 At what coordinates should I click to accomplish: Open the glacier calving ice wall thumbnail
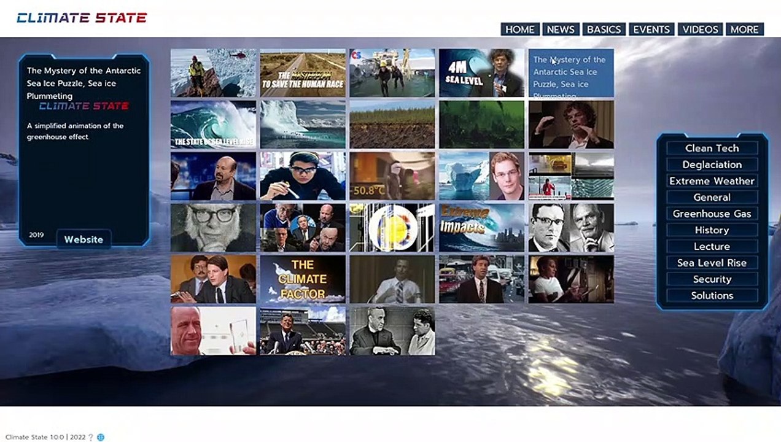pyautogui.click(x=303, y=125)
